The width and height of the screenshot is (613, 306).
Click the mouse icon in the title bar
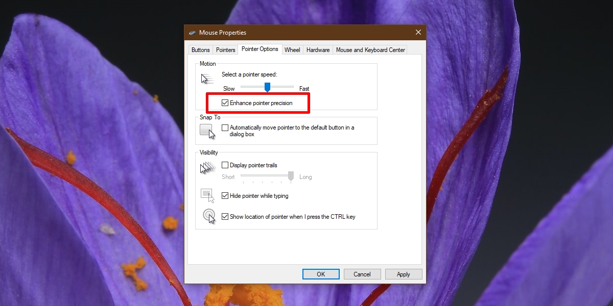[x=192, y=33]
